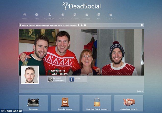Open Bereaved newspaper icon
The height and width of the screenshot is (113, 162).
click(75, 15)
